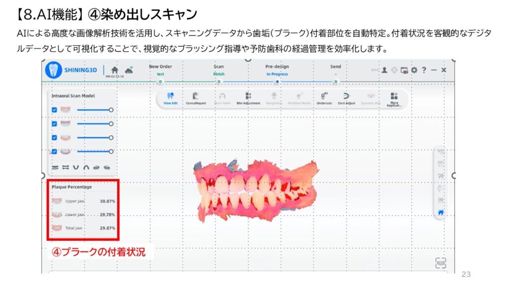Toggle the second scan model checkbox
Viewport: 510px width, 287px height.
click(x=54, y=124)
